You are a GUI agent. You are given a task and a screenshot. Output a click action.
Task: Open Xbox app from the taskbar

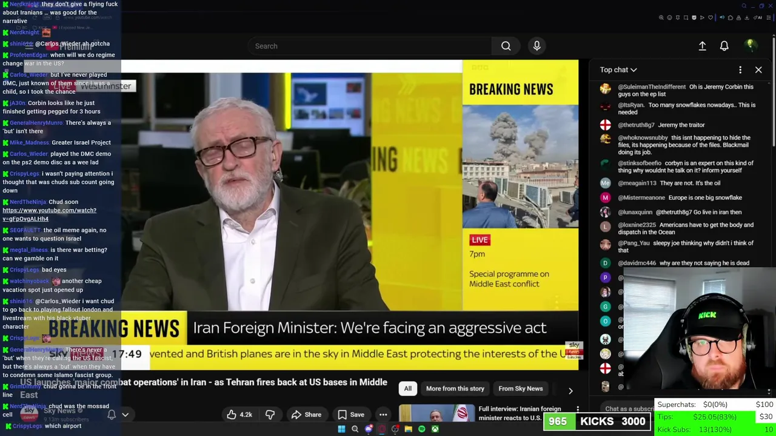pos(435,429)
